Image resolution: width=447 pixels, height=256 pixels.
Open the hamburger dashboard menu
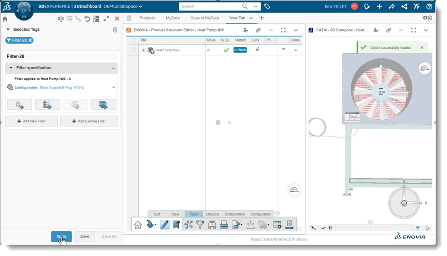coord(129,18)
